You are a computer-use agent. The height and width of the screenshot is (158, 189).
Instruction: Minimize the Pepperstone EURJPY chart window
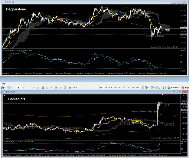tap(174, 2)
